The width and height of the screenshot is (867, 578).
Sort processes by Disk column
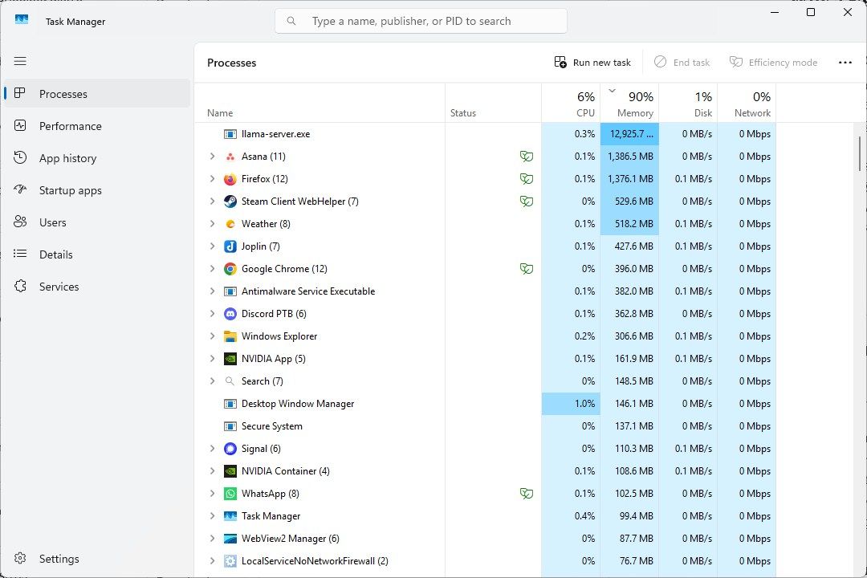688,103
